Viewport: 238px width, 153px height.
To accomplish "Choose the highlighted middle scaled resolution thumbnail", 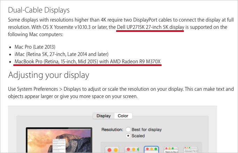I will click(x=151, y=150).
